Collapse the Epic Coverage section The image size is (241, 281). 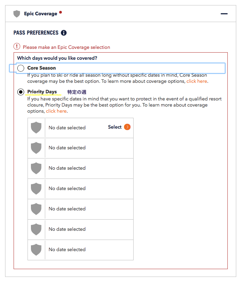pos(224,14)
